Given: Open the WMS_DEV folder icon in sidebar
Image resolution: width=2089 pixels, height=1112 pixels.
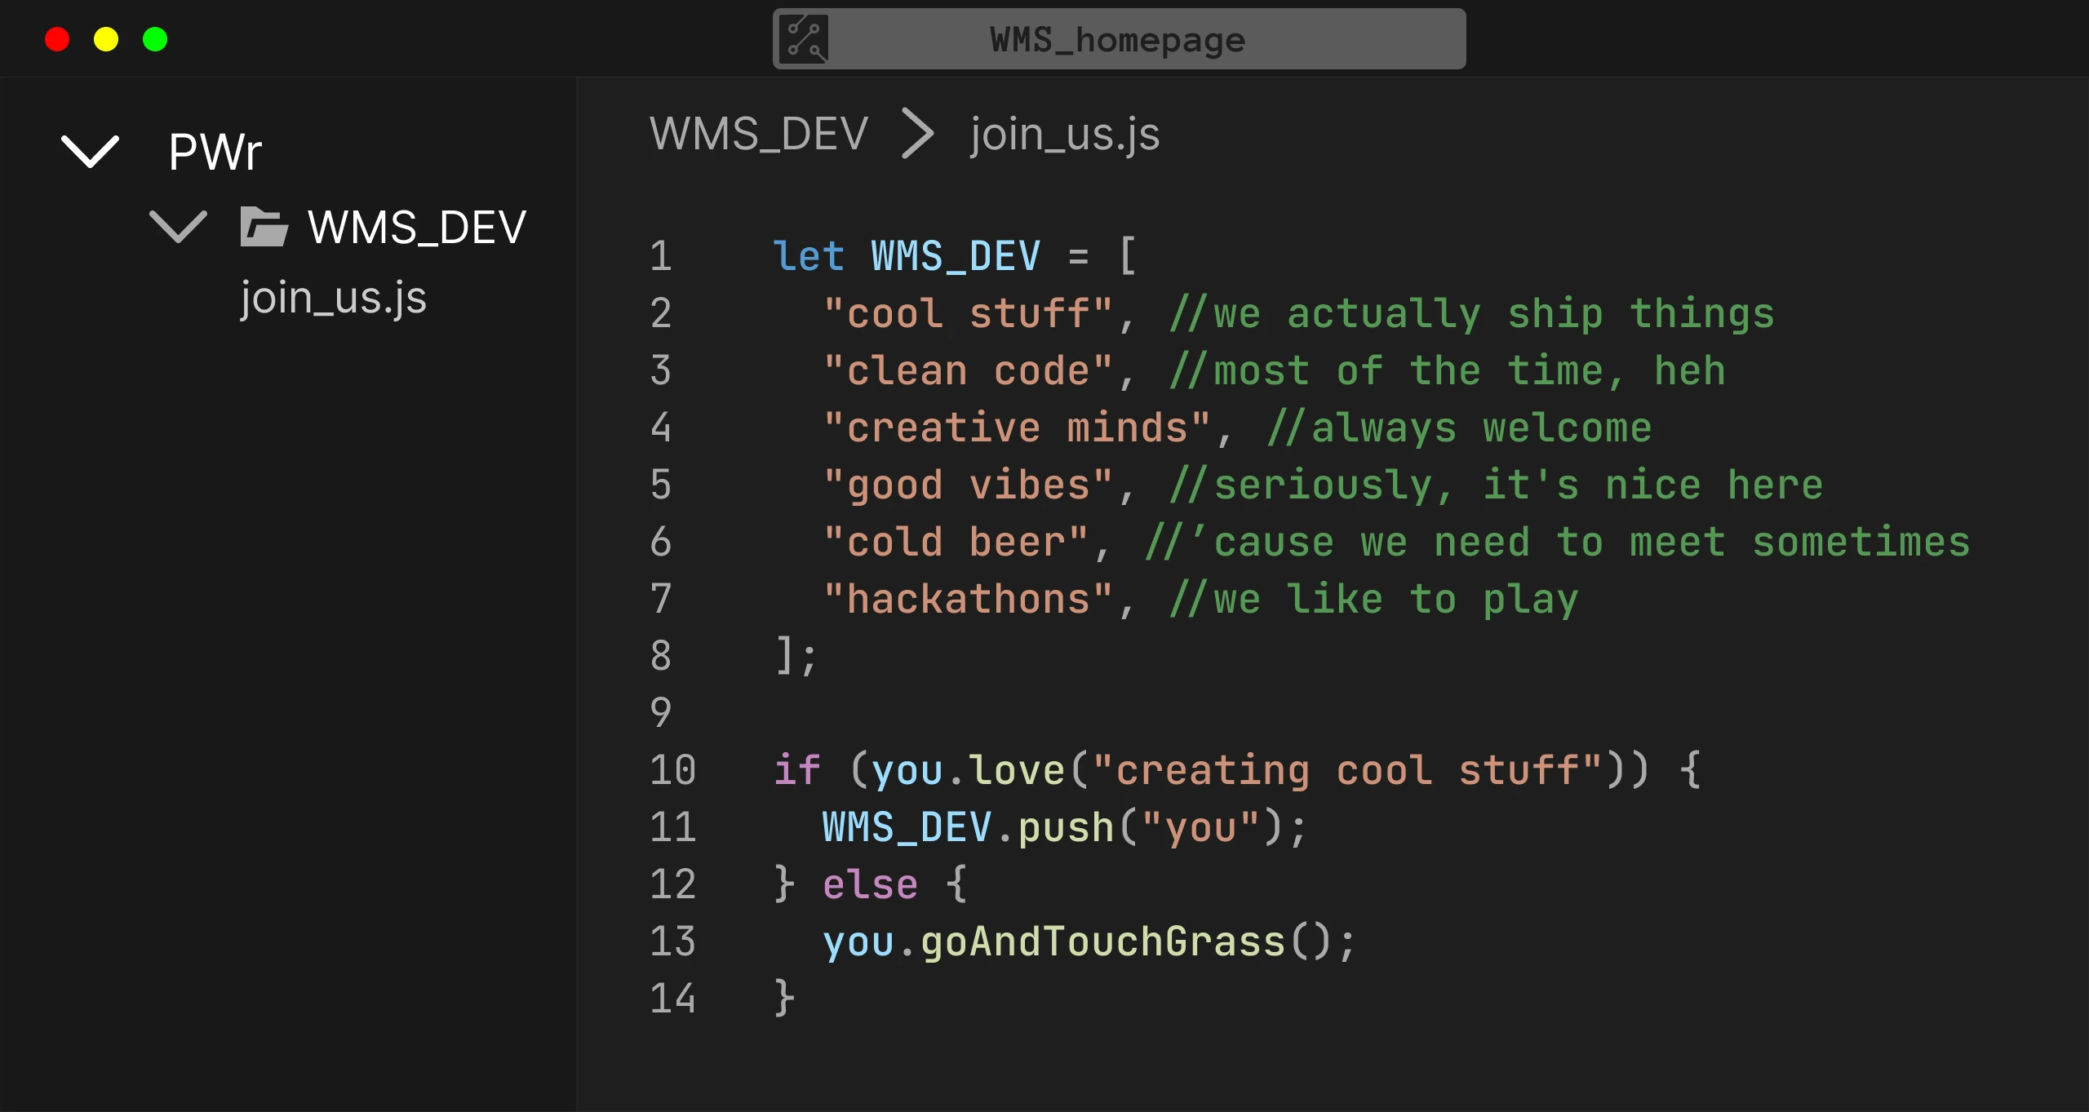Looking at the screenshot, I should (x=263, y=227).
